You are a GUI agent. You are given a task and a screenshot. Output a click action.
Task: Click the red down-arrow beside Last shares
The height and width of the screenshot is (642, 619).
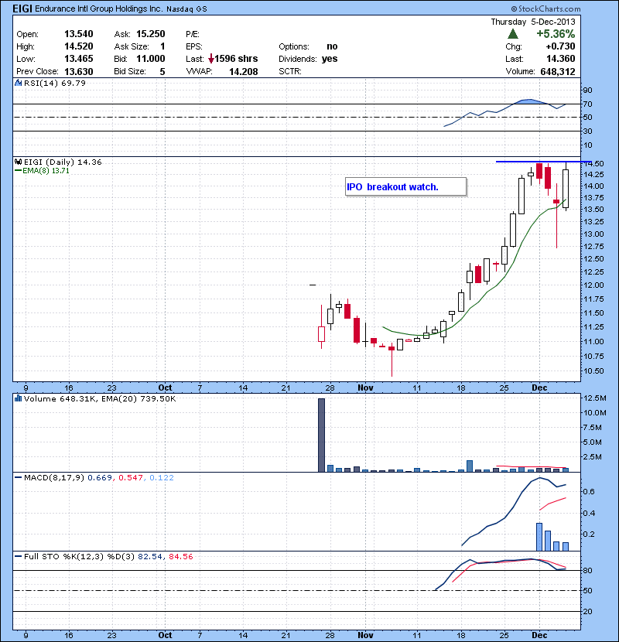211,59
